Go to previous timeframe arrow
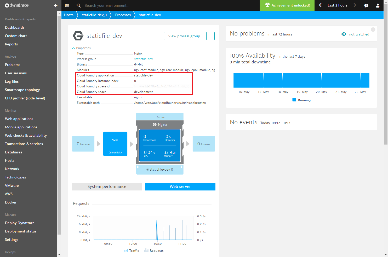 [320, 5]
